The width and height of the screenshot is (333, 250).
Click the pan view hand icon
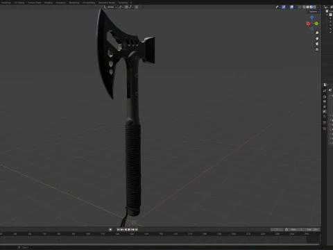pyautogui.click(x=317, y=38)
